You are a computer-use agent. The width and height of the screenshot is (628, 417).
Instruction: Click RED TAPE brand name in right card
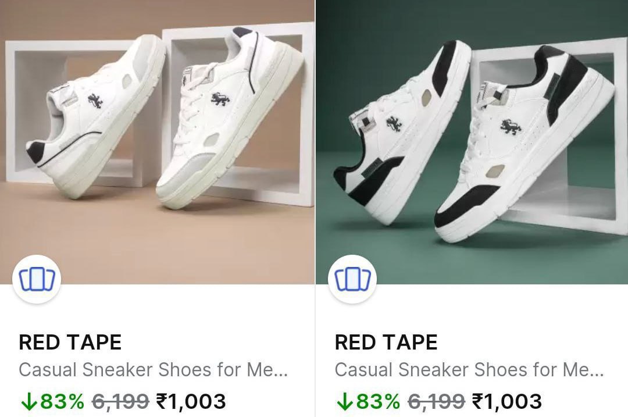386,343
